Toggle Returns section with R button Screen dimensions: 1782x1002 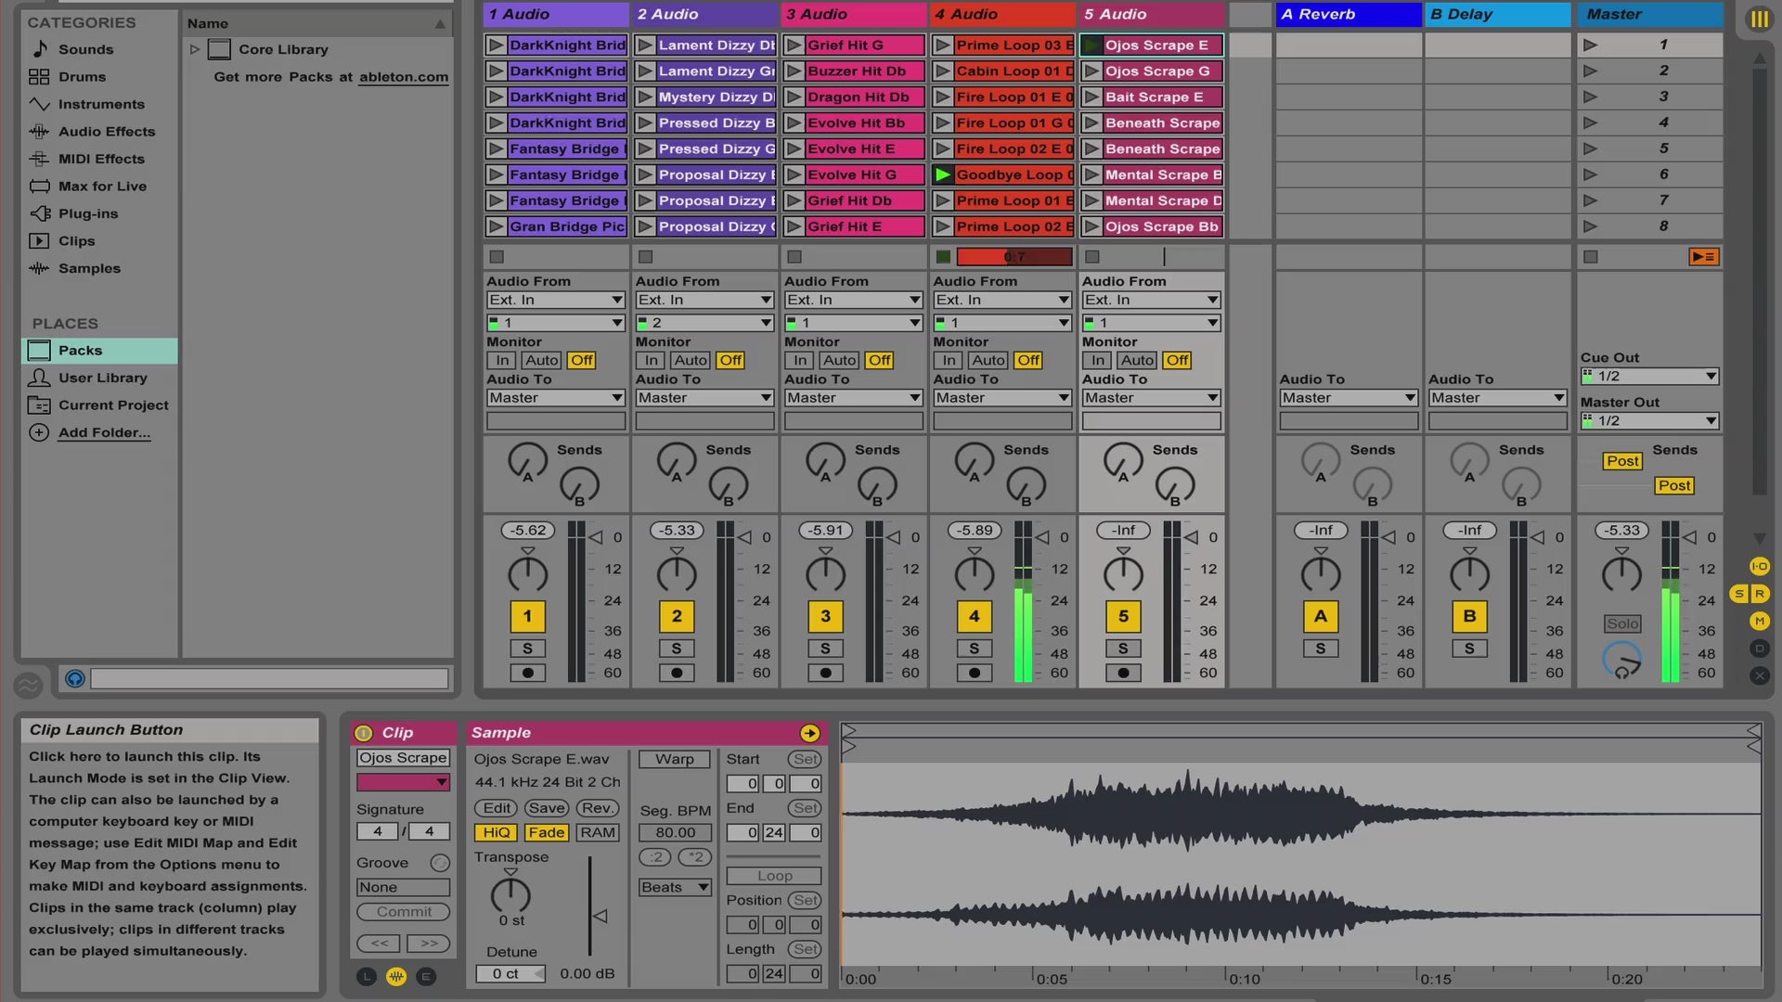1759,594
